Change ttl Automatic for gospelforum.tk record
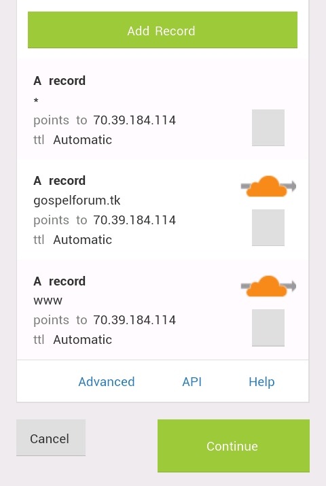The width and height of the screenshot is (326, 486). point(82,239)
